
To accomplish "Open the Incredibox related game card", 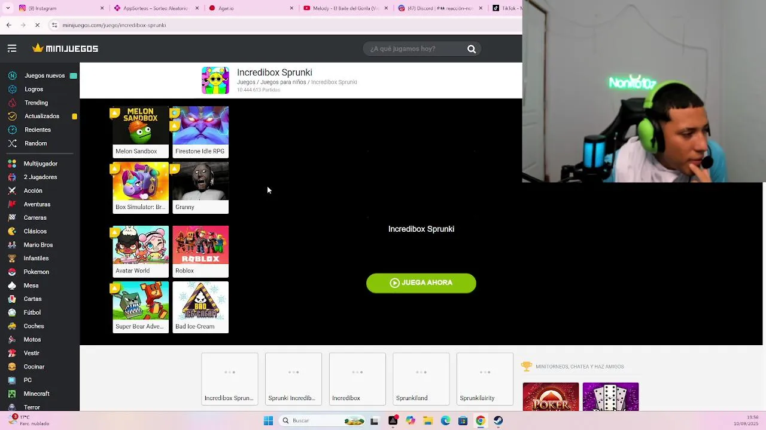I will pos(357,379).
